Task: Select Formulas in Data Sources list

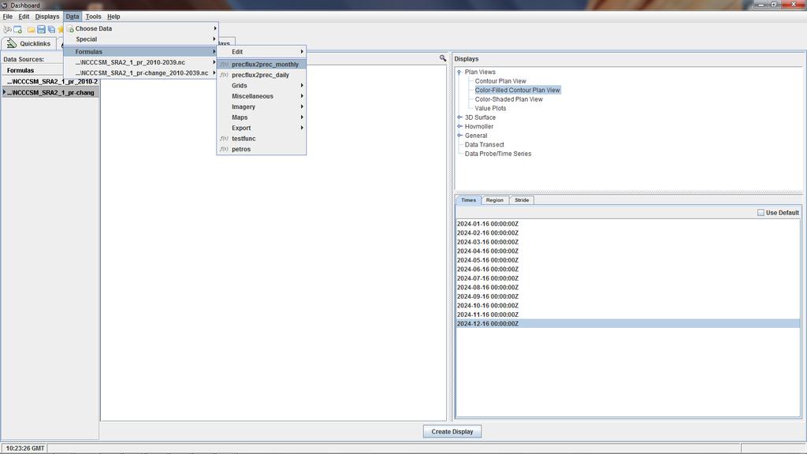Action: (x=50, y=70)
